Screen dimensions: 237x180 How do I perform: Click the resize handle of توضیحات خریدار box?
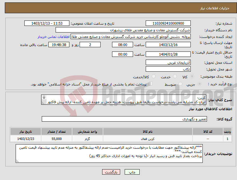click(17, 161)
